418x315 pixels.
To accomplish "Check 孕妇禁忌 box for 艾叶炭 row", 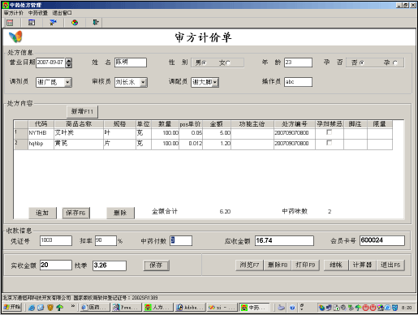I will tap(329, 132).
